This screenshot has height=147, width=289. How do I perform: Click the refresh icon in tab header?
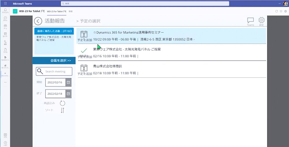click(x=277, y=11)
